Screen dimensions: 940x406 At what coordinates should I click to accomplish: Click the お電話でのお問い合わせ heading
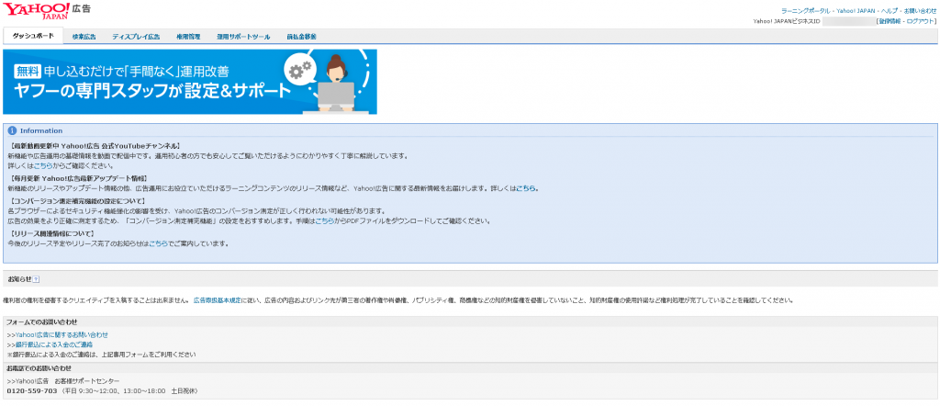[x=39, y=367]
